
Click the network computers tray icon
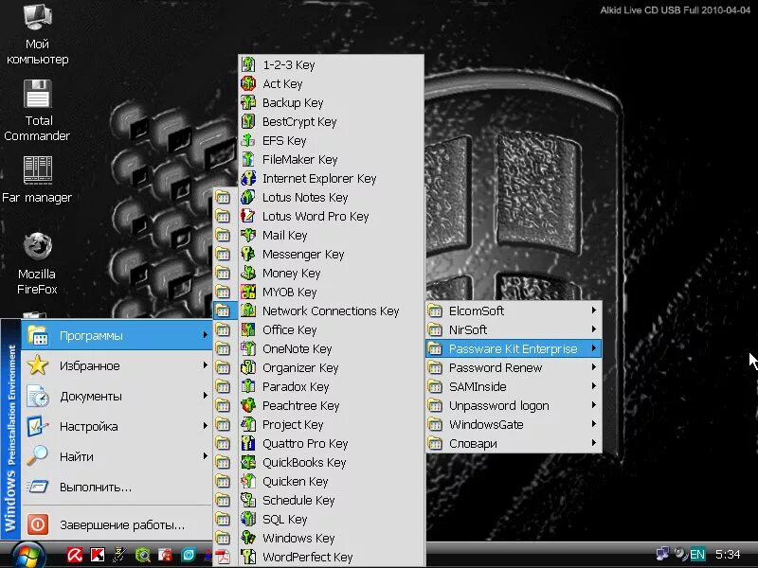pyautogui.click(x=662, y=554)
